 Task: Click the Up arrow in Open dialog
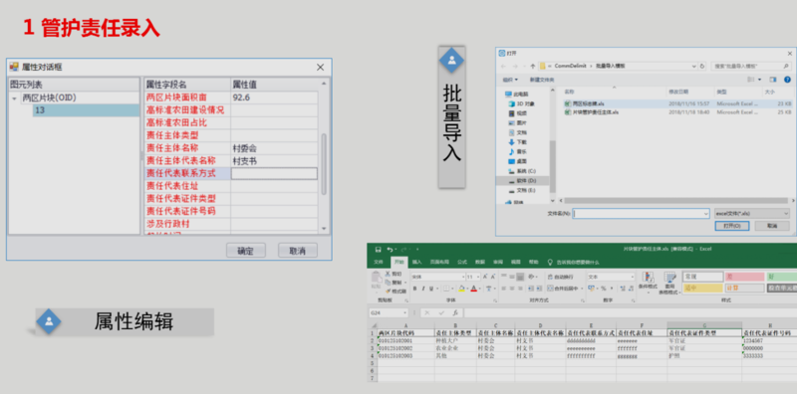[x=533, y=66]
